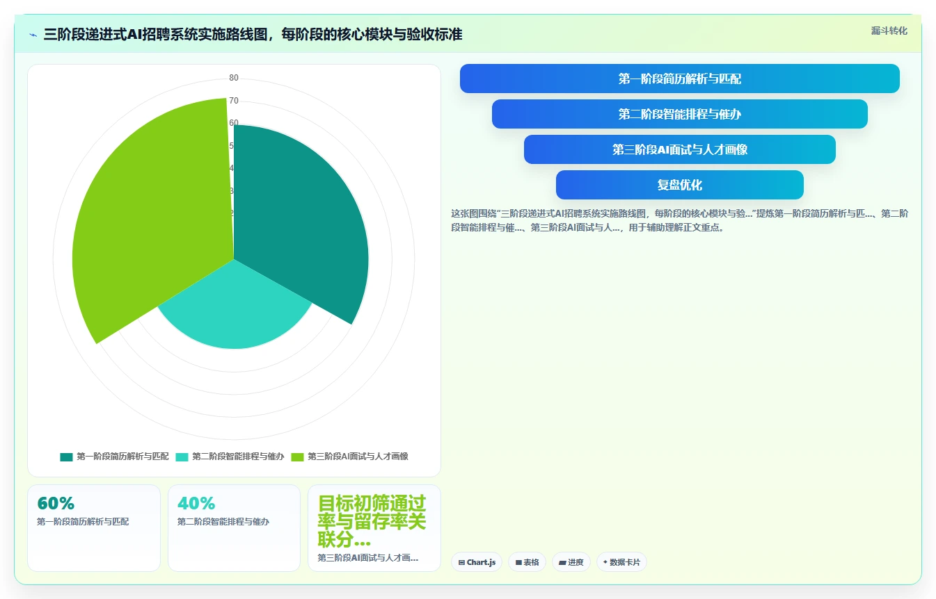Click the 第三阶段AI面试与人才画... card caption
Screen dimensions: 936x599
(368, 557)
